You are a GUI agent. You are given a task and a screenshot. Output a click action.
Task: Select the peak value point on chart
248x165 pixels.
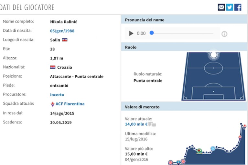click(x=241, y=124)
